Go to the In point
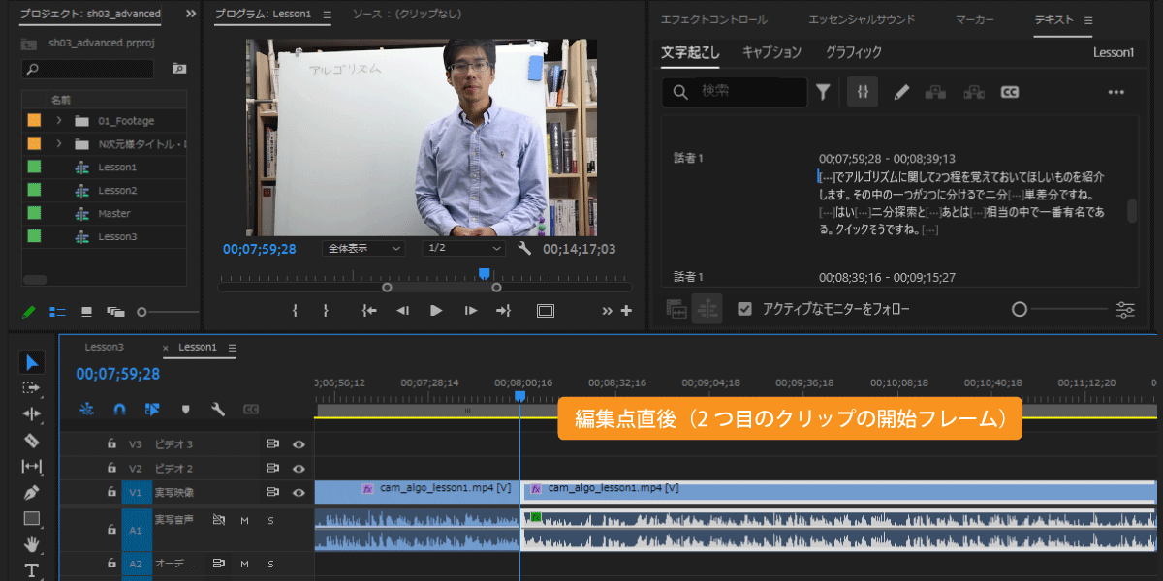Image resolution: width=1163 pixels, height=581 pixels. coord(369,311)
